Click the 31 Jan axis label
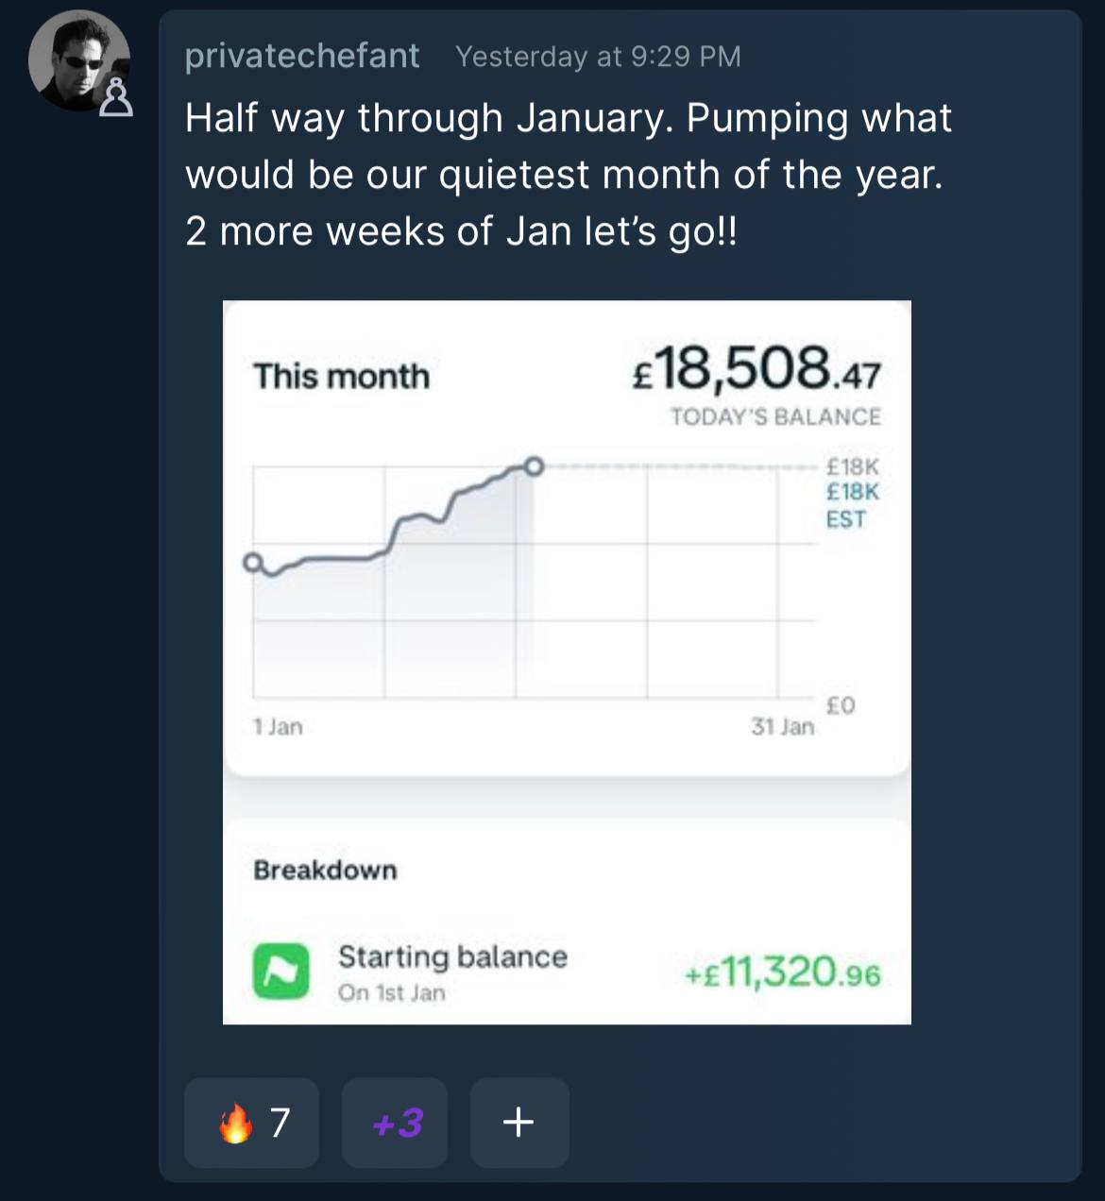 [x=782, y=726]
